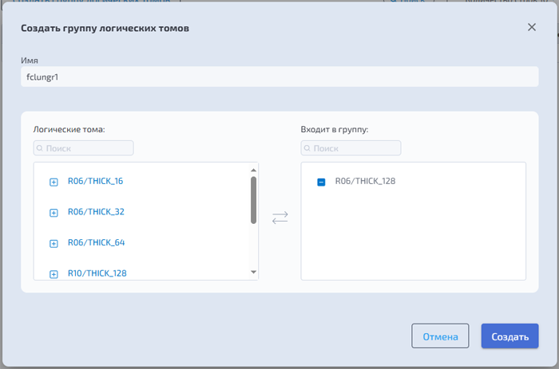Select the R06/THICK_16 volume label

tap(95, 181)
